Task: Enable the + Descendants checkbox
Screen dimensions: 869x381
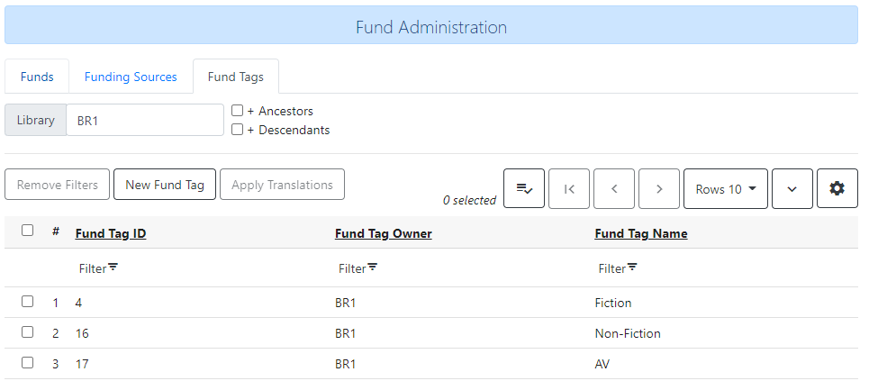Action: click(238, 130)
